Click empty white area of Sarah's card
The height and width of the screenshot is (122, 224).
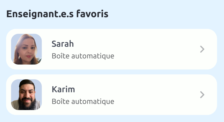pos(157,49)
